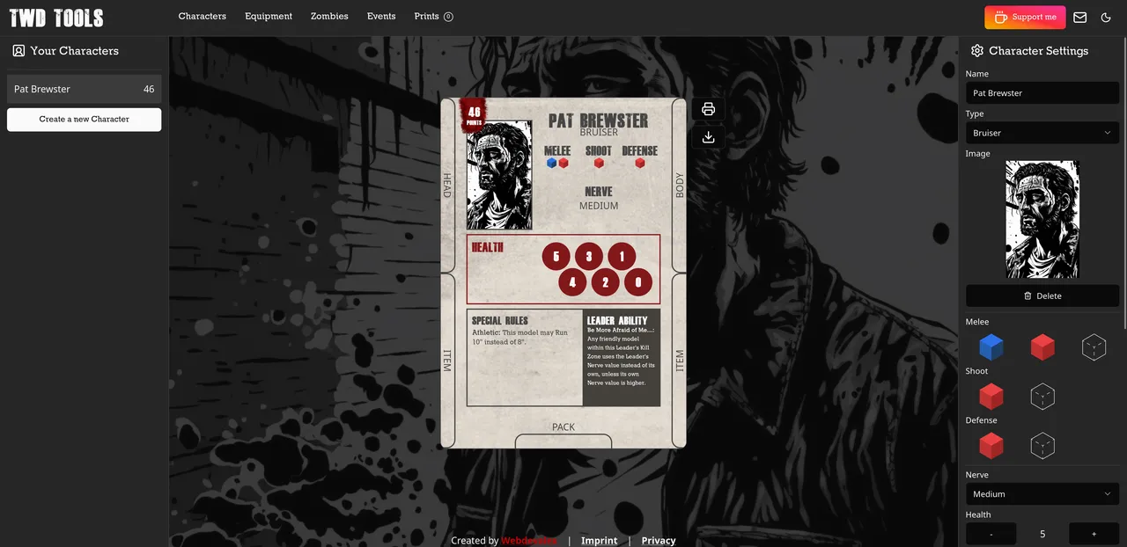The height and width of the screenshot is (547, 1127).
Task: Select the red Shoot die
Action: click(x=991, y=396)
